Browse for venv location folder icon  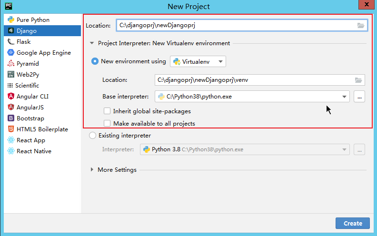[x=358, y=80]
